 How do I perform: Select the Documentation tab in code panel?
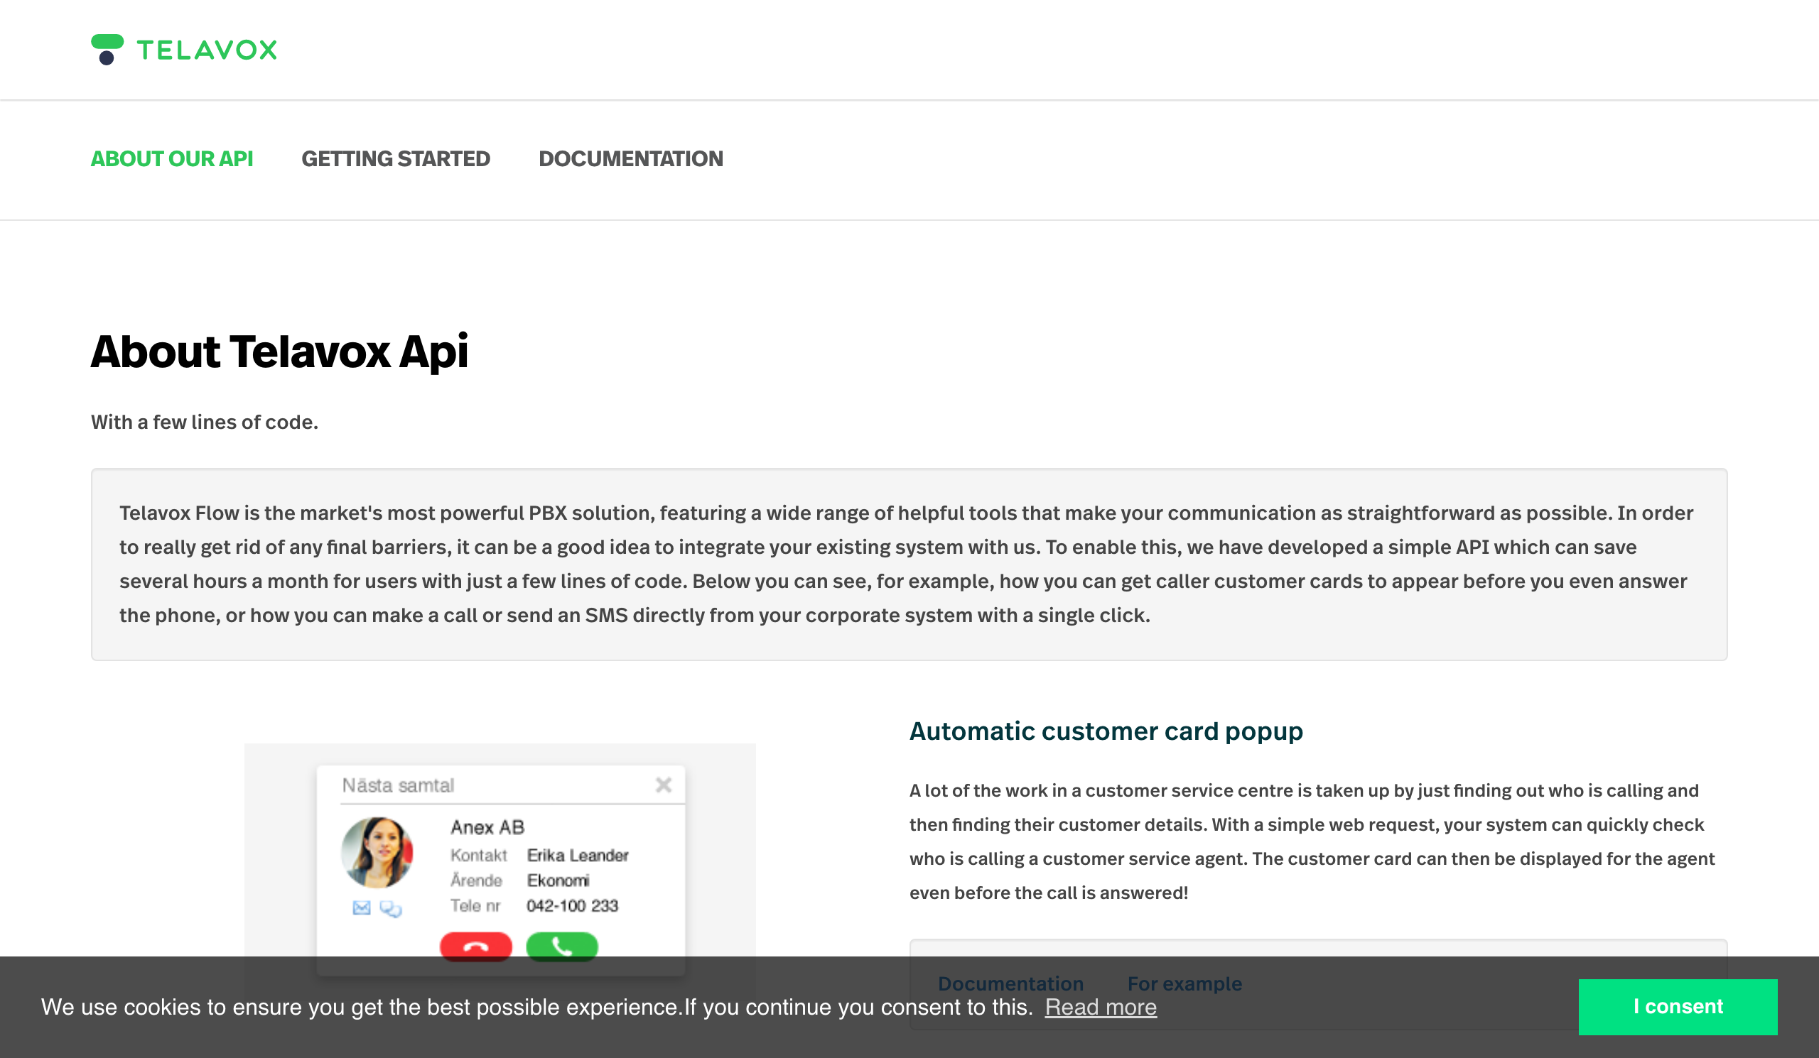coord(1010,983)
